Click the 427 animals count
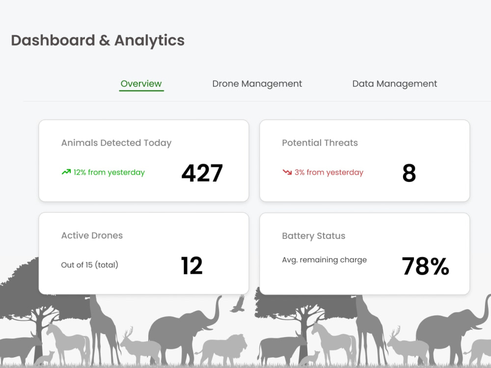 (x=202, y=173)
